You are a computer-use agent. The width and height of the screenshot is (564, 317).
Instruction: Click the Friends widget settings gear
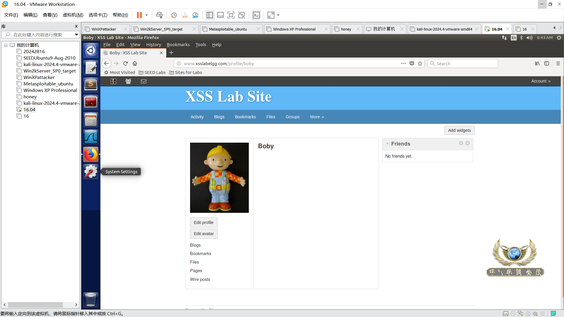tap(461, 143)
